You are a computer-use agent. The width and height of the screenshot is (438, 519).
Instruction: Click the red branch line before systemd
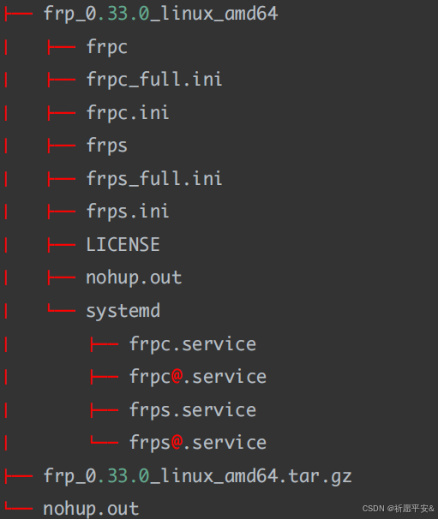62,308
